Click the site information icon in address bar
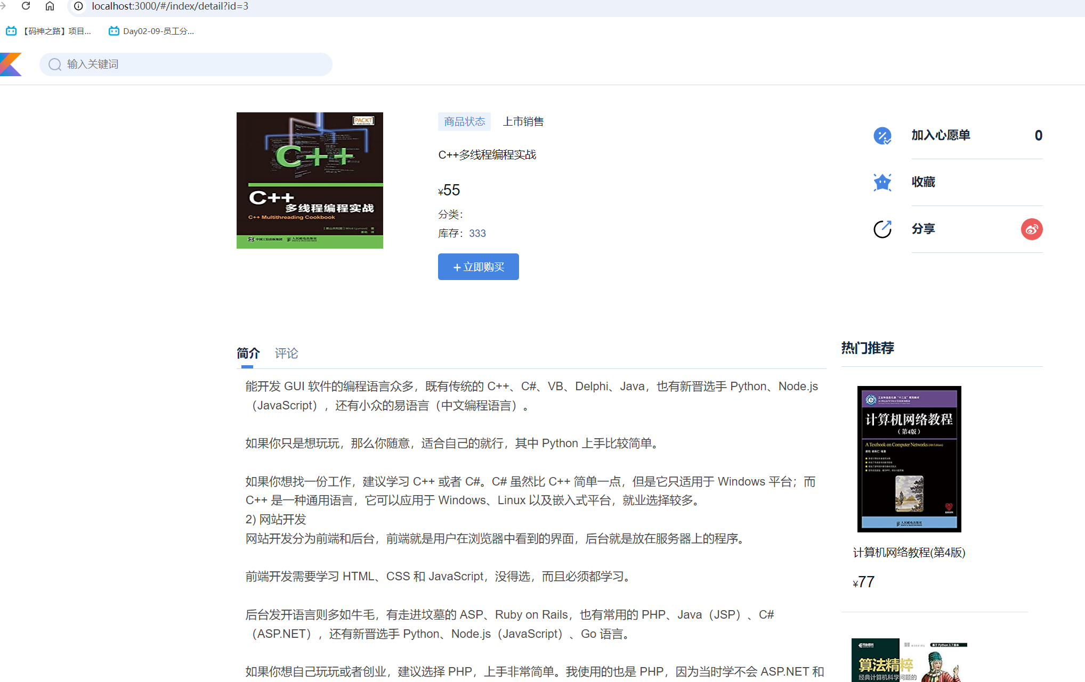This screenshot has width=1085, height=682. pos(78,6)
